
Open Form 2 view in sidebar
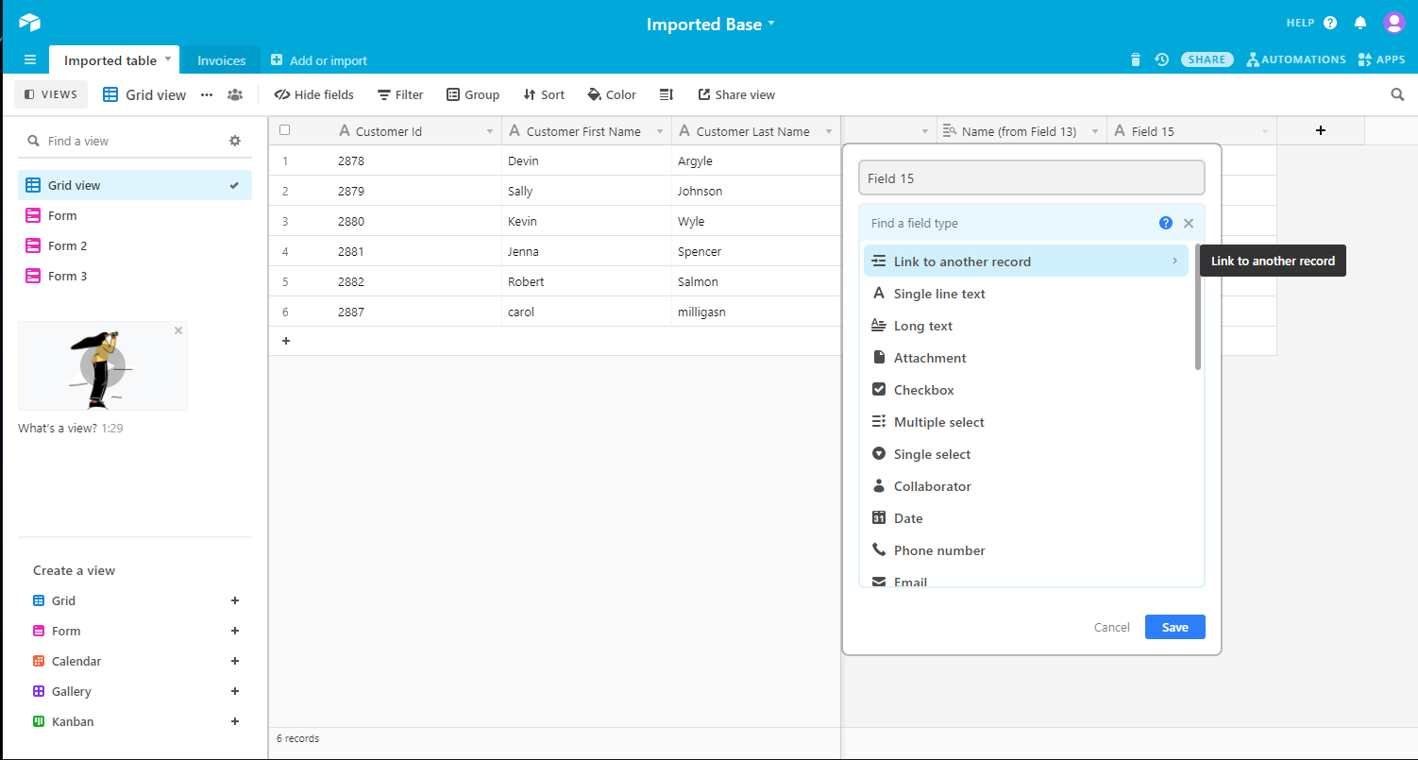tap(135, 245)
